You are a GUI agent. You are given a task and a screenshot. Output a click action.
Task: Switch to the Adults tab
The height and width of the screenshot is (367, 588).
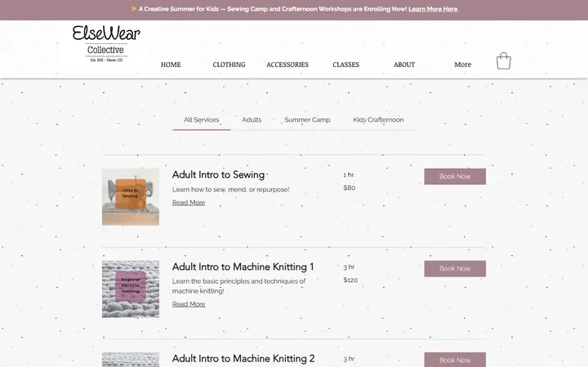click(252, 120)
